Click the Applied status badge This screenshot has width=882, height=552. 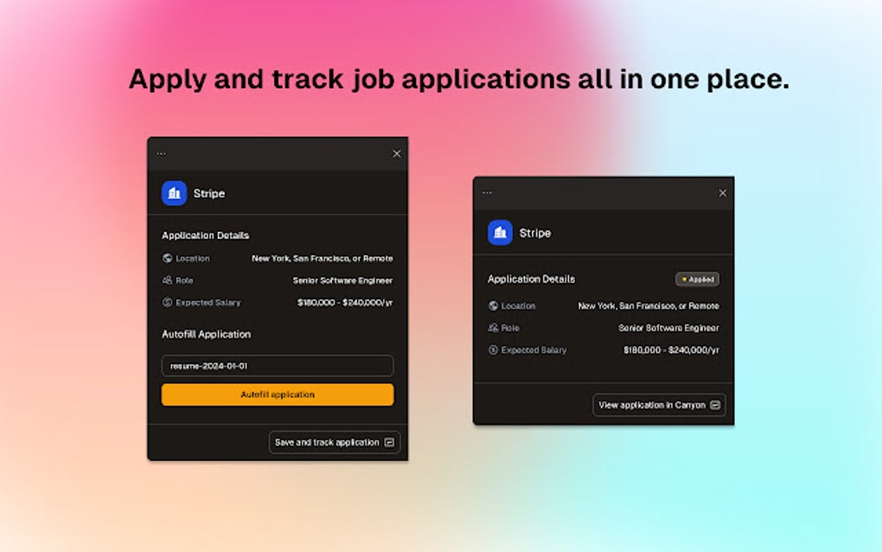point(698,279)
